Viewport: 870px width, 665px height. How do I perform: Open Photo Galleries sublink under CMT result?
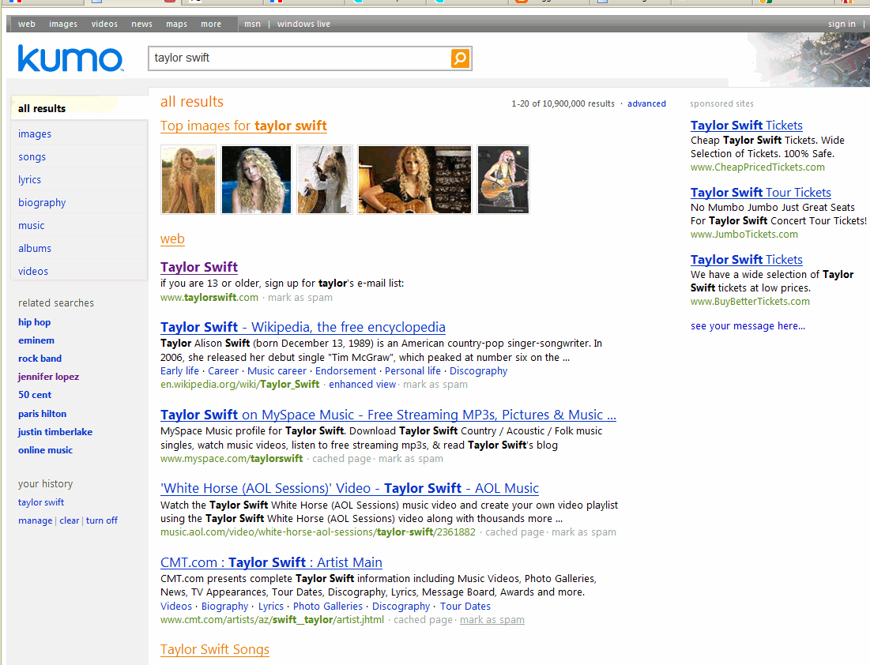pyautogui.click(x=328, y=607)
